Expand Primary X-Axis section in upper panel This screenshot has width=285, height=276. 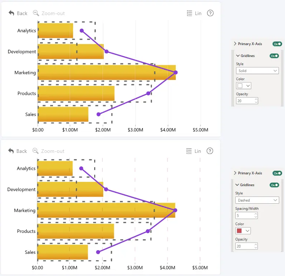point(235,44)
